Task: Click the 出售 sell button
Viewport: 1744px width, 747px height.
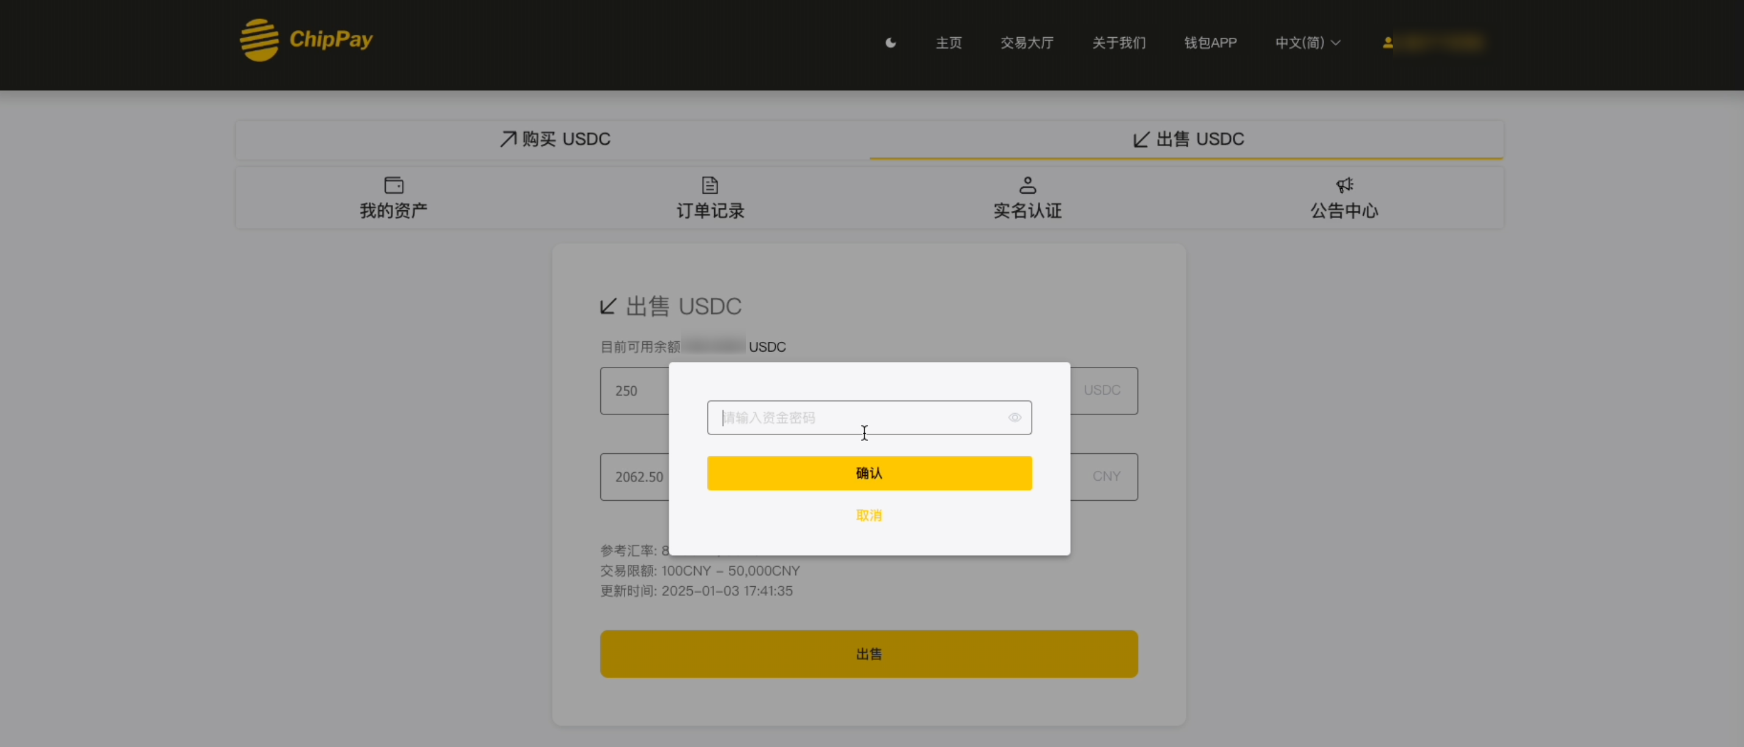Action: click(868, 654)
